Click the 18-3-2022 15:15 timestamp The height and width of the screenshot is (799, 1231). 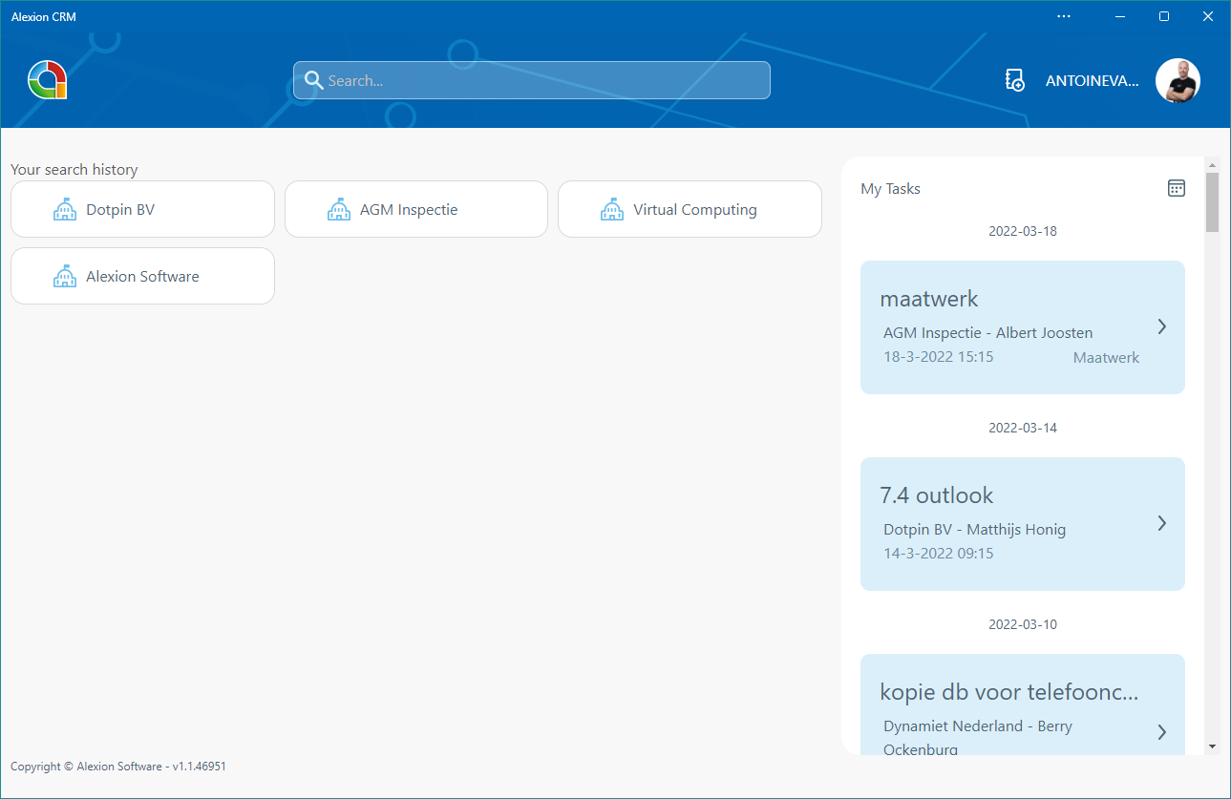pyautogui.click(x=938, y=357)
